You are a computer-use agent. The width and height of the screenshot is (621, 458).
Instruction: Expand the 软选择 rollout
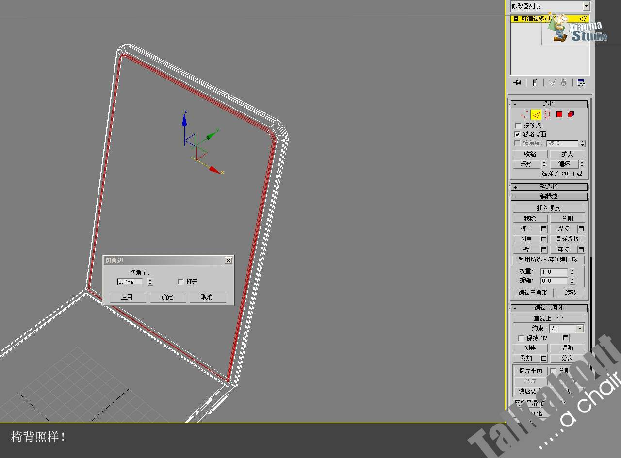[x=549, y=187]
